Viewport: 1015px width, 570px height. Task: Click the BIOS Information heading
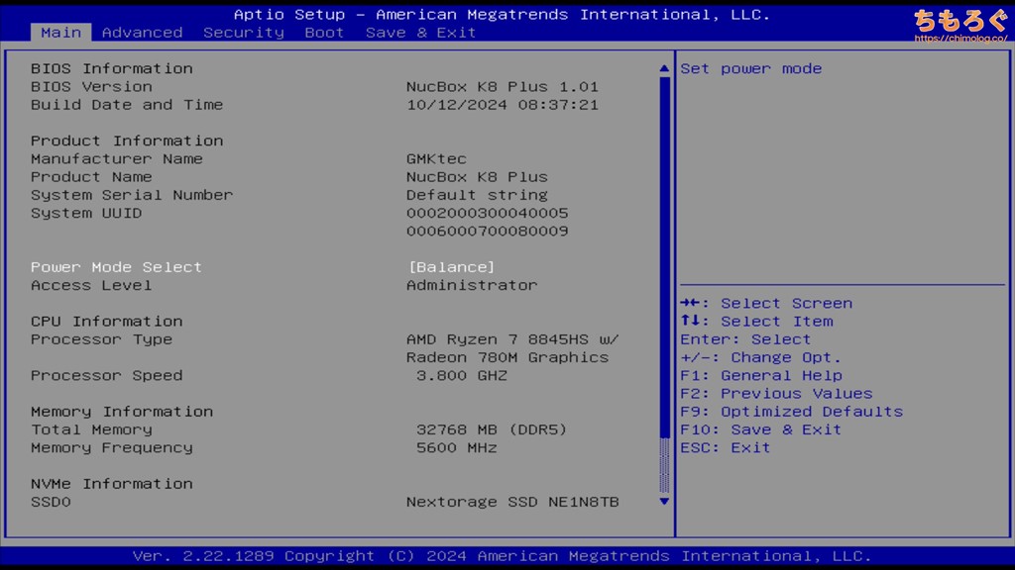112,68
